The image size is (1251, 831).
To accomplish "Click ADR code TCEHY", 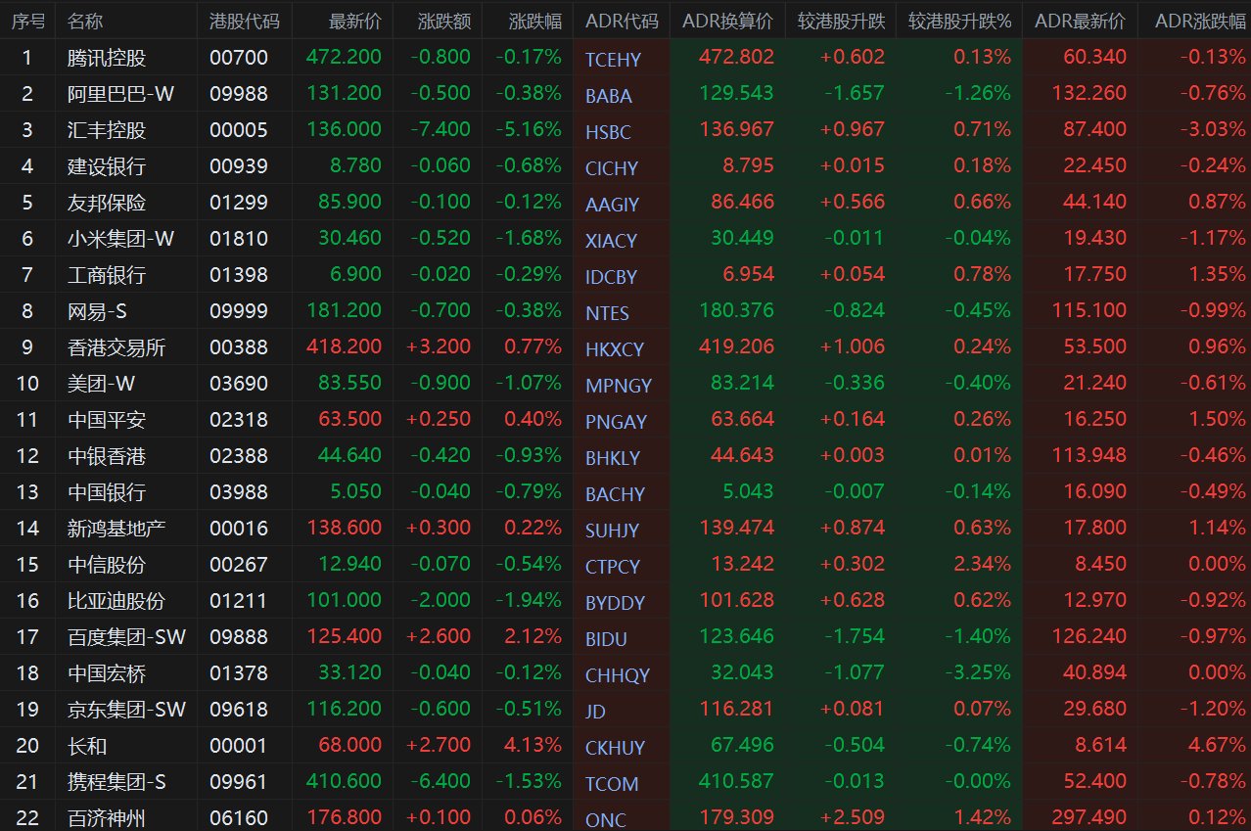I will pos(613,60).
